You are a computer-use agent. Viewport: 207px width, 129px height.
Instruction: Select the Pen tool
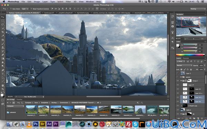[x=3, y=70]
